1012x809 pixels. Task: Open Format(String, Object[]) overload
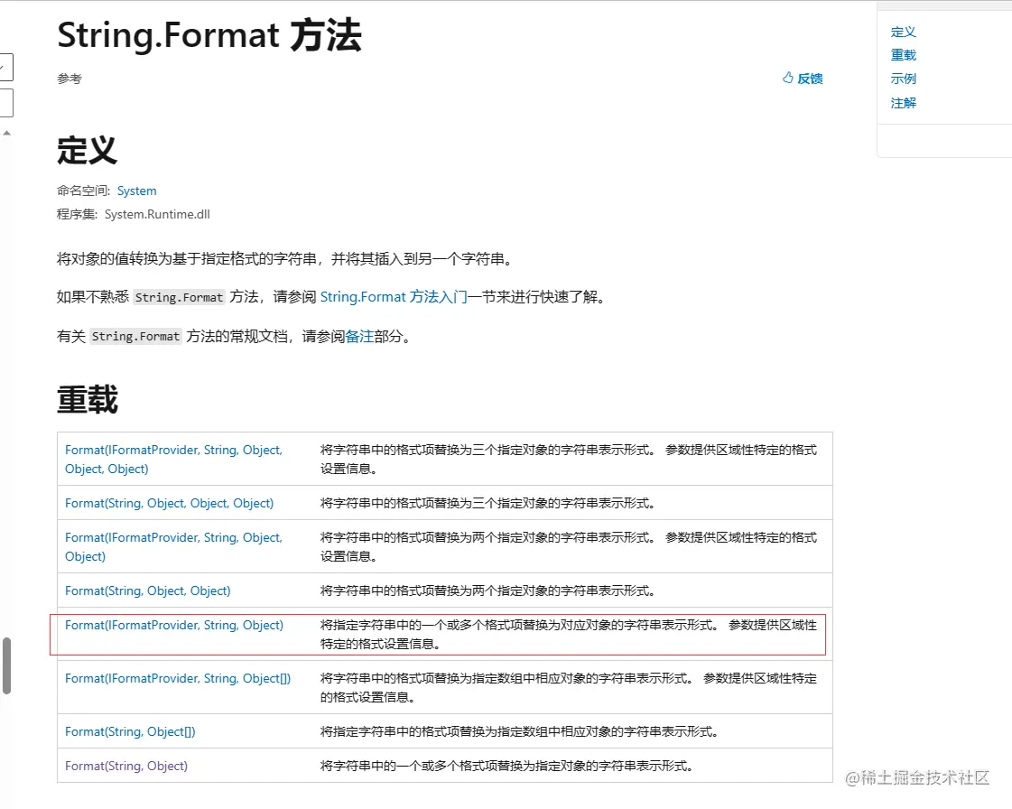[129, 731]
